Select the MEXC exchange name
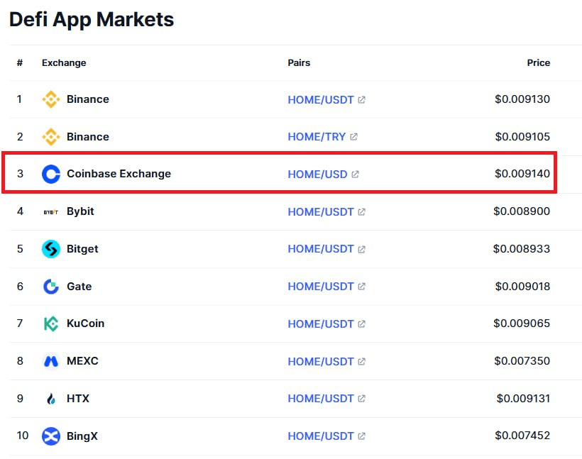The height and width of the screenshot is (459, 582). click(82, 361)
